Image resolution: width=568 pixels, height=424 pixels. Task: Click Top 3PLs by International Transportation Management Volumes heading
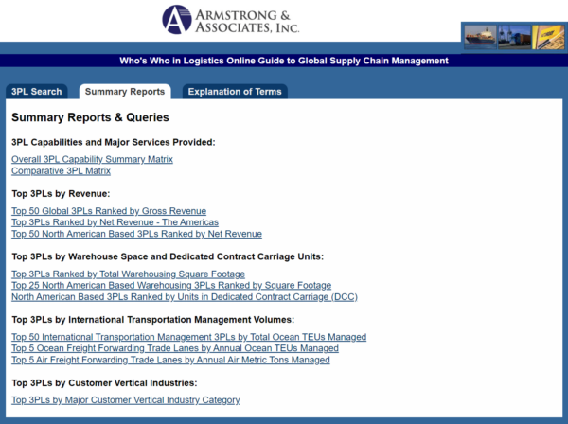[x=152, y=320]
